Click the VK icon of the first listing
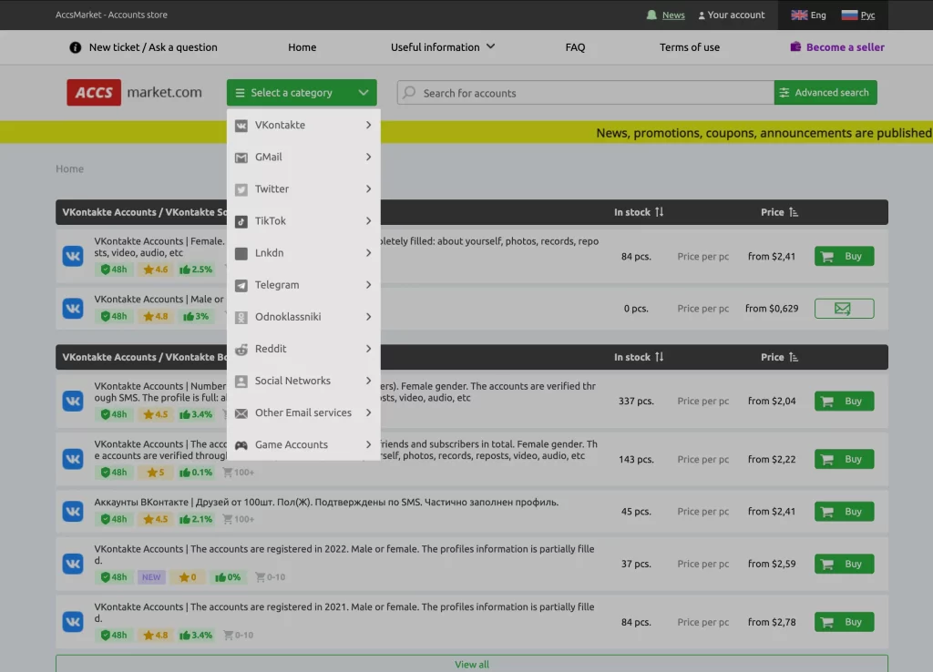 point(73,257)
